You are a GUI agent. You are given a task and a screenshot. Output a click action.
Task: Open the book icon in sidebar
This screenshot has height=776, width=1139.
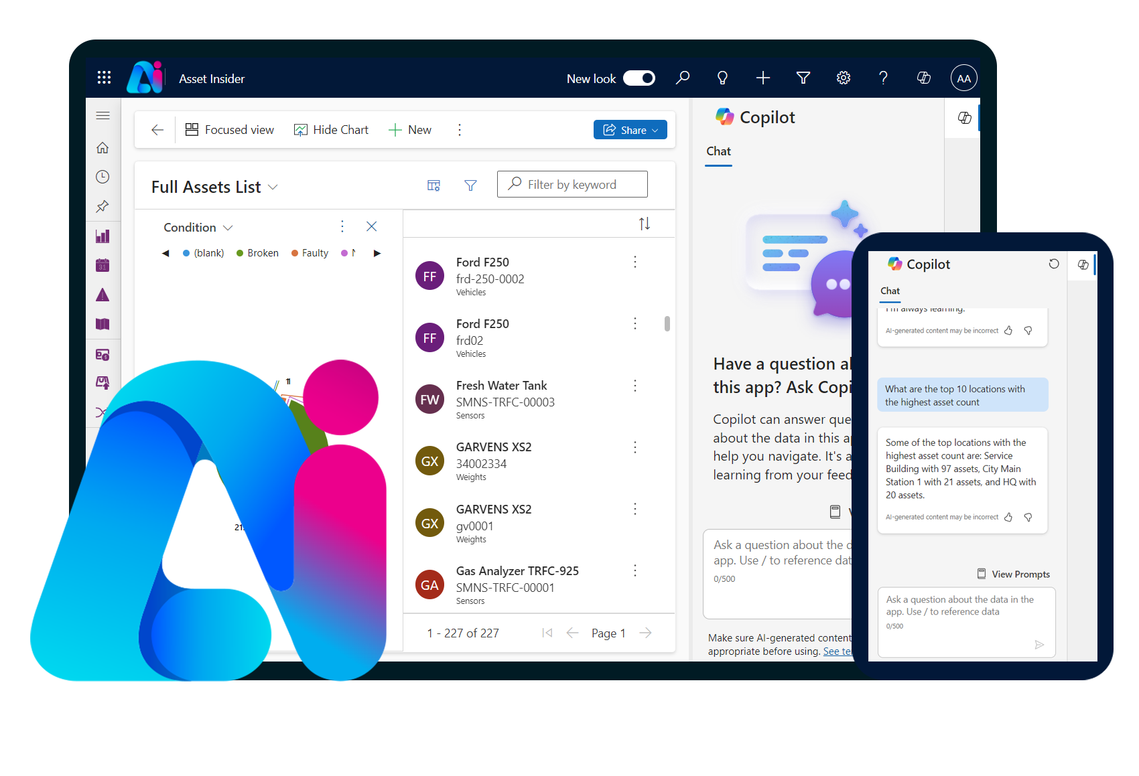[x=103, y=324]
